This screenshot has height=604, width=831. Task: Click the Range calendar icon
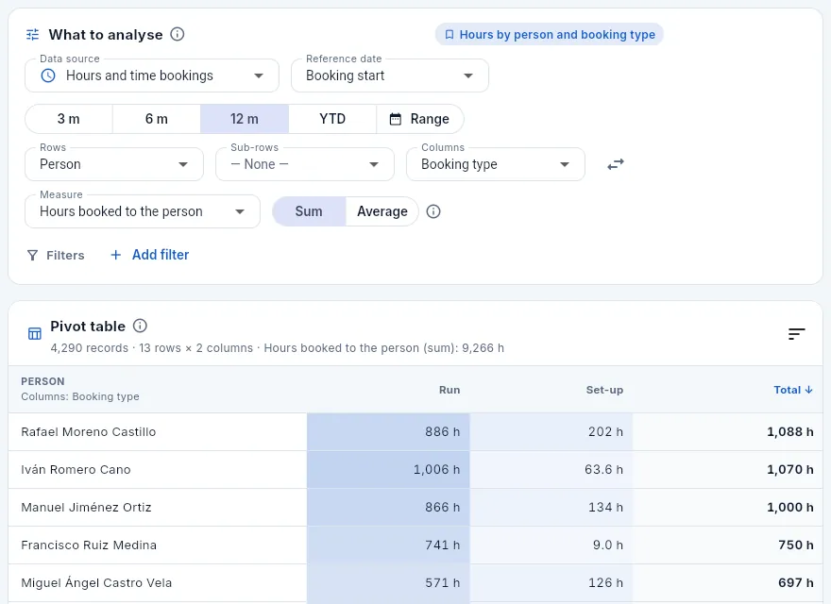(x=396, y=119)
